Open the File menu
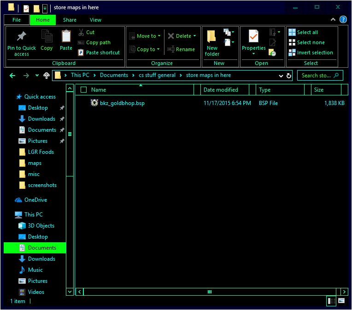This screenshot has height=310, width=352. pyautogui.click(x=17, y=20)
